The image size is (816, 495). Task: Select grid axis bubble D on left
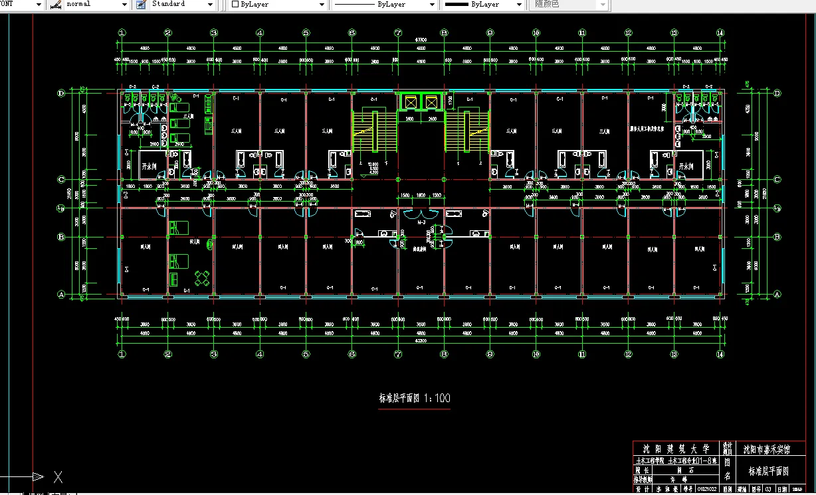point(61,94)
